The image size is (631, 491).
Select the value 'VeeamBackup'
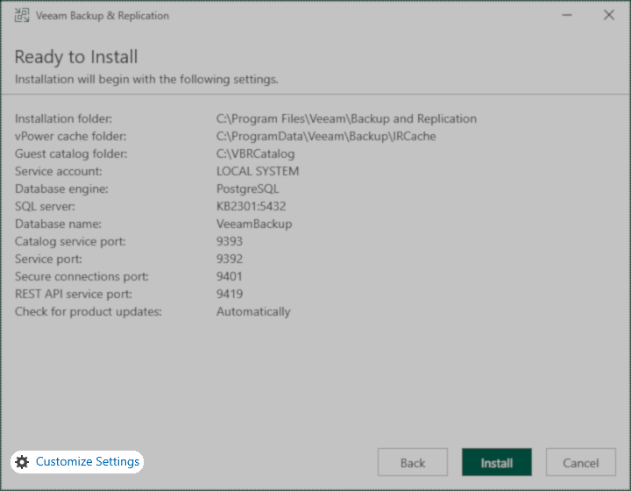point(254,224)
